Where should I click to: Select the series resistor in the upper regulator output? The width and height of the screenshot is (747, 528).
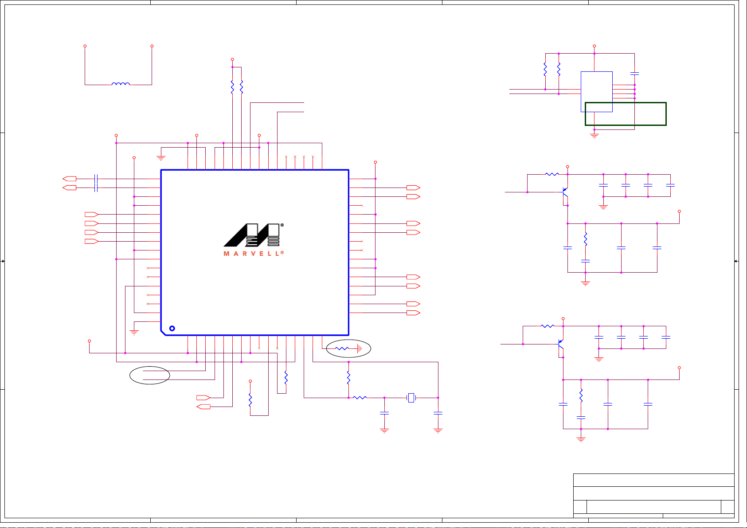[x=586, y=239]
